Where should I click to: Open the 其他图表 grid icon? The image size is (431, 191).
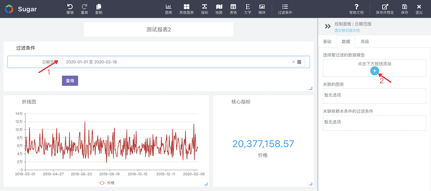186,6
